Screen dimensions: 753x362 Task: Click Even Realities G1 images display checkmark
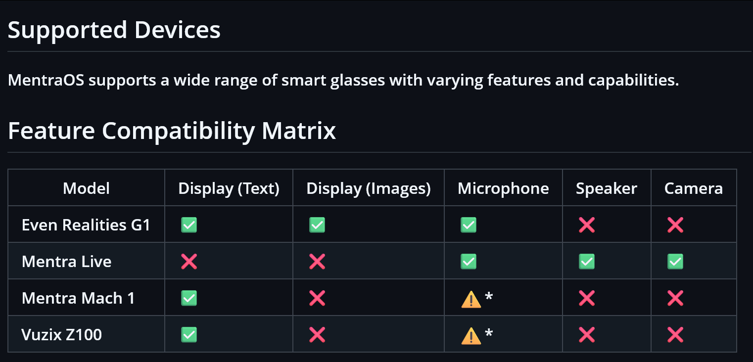tap(317, 225)
